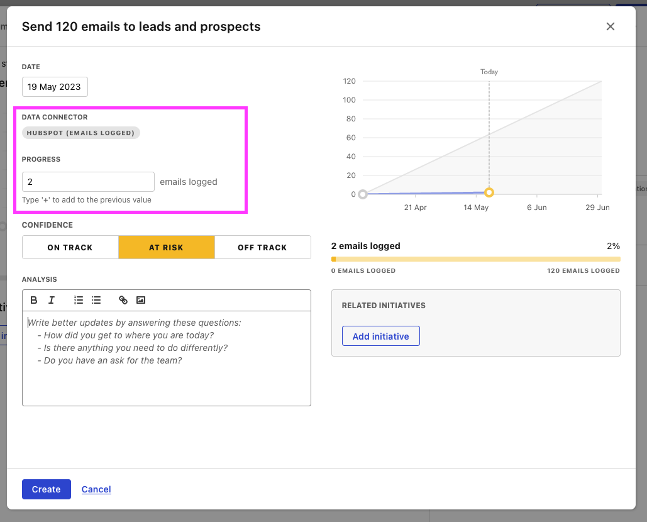The width and height of the screenshot is (647, 522).
Task: Set confidence to Off Track
Action: point(262,248)
